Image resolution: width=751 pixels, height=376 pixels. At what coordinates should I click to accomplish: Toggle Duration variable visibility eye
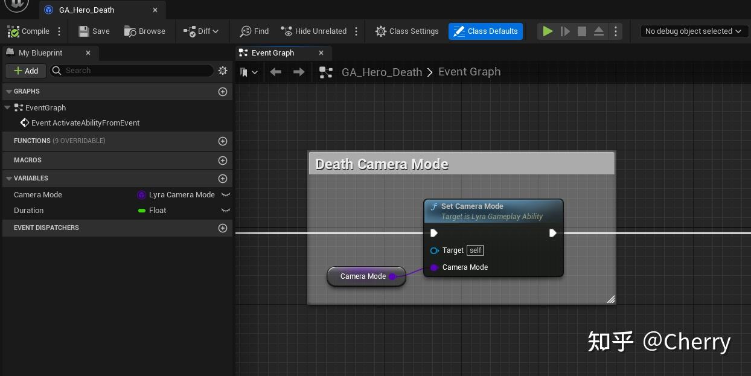point(226,211)
